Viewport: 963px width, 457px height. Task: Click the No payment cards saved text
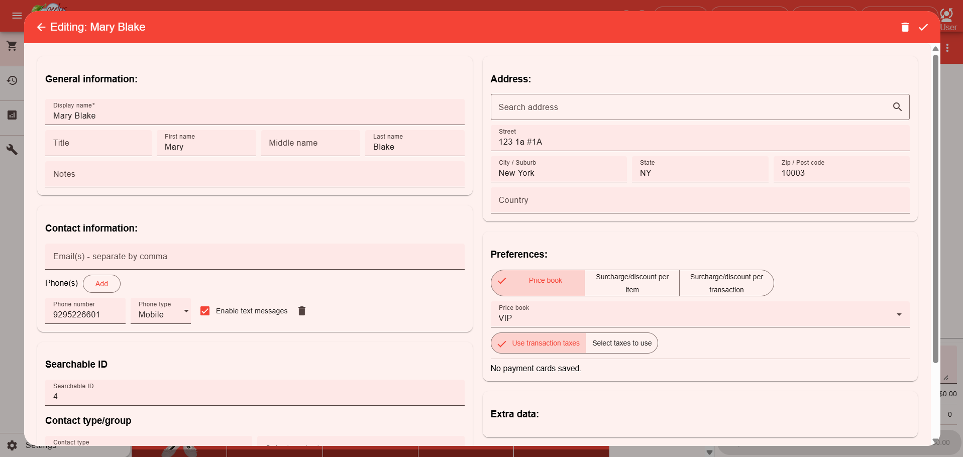click(536, 368)
